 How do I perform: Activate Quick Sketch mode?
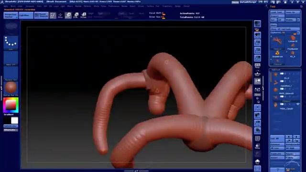click(x=42, y=15)
